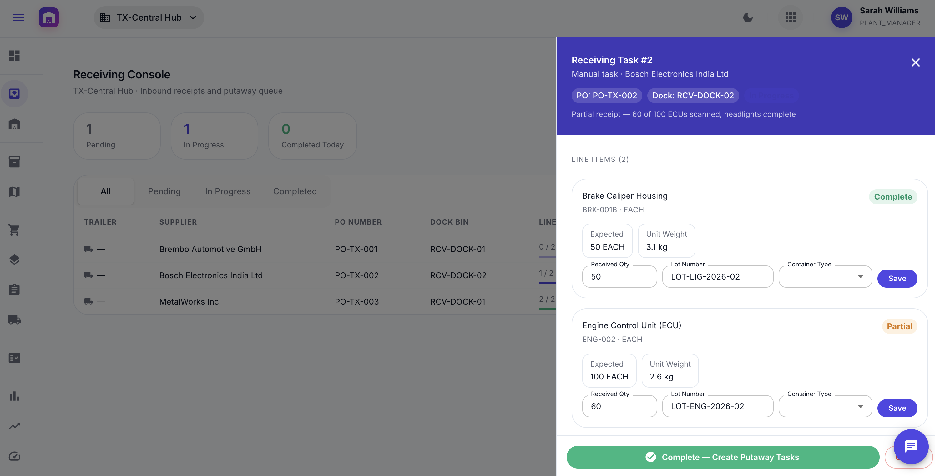Edit the Lot Number LOT-LIG-2026-02 field

[x=718, y=277]
